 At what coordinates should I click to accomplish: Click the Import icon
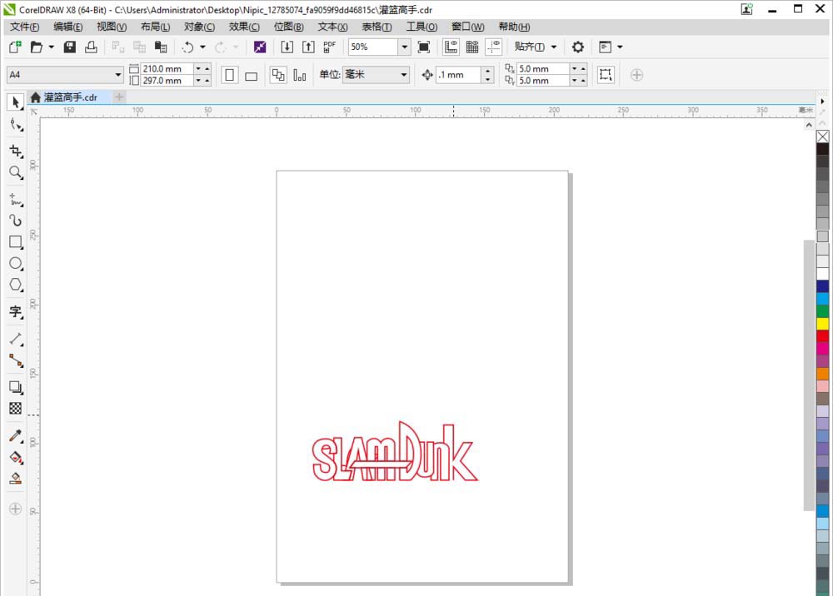click(x=287, y=47)
